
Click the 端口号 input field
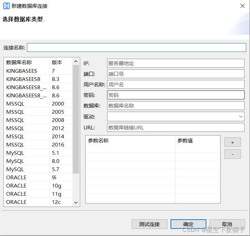176,74
